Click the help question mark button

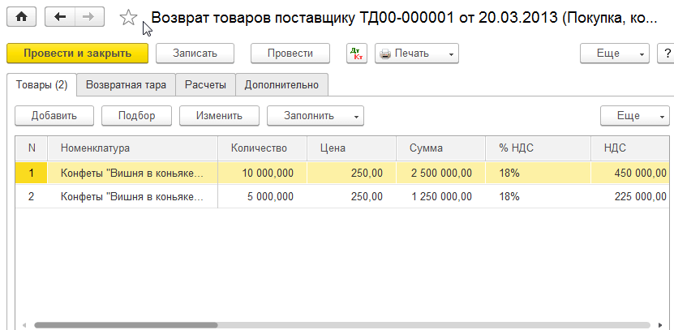coord(666,53)
